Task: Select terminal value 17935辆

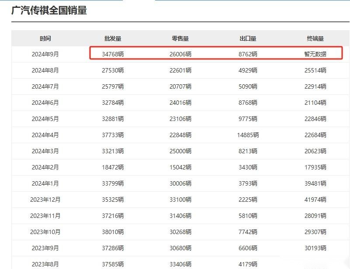Action: pyautogui.click(x=315, y=168)
